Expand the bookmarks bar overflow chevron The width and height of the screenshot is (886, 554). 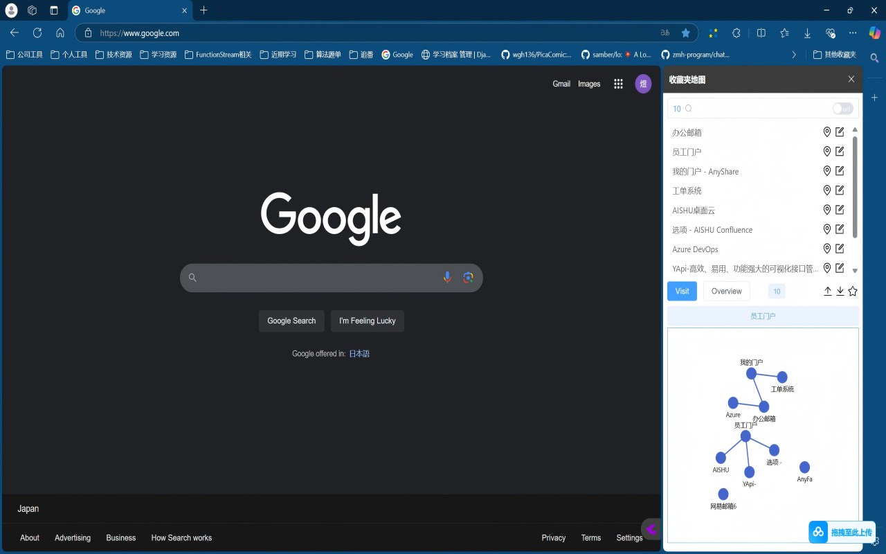pyautogui.click(x=794, y=54)
